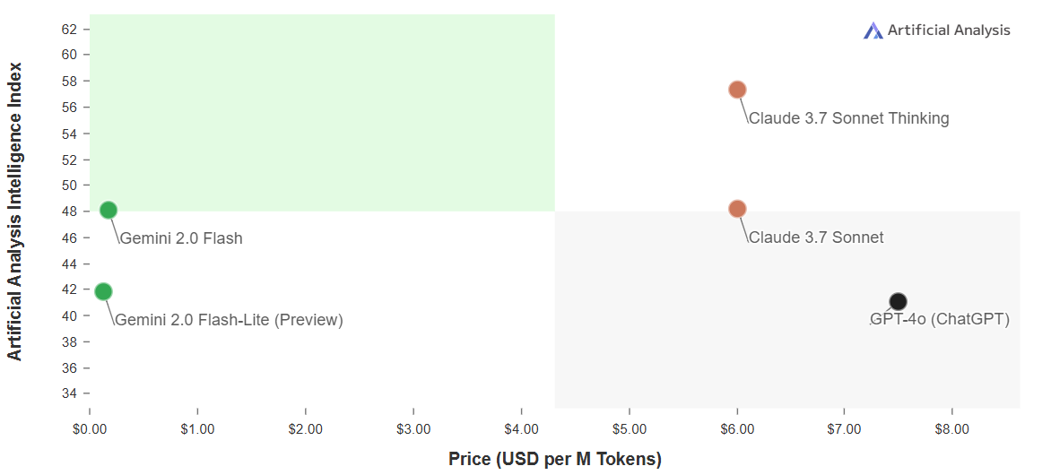Click the Claude 3.7 Sonnet label text

point(816,237)
